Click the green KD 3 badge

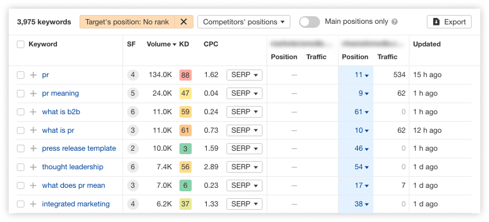[x=185, y=148]
